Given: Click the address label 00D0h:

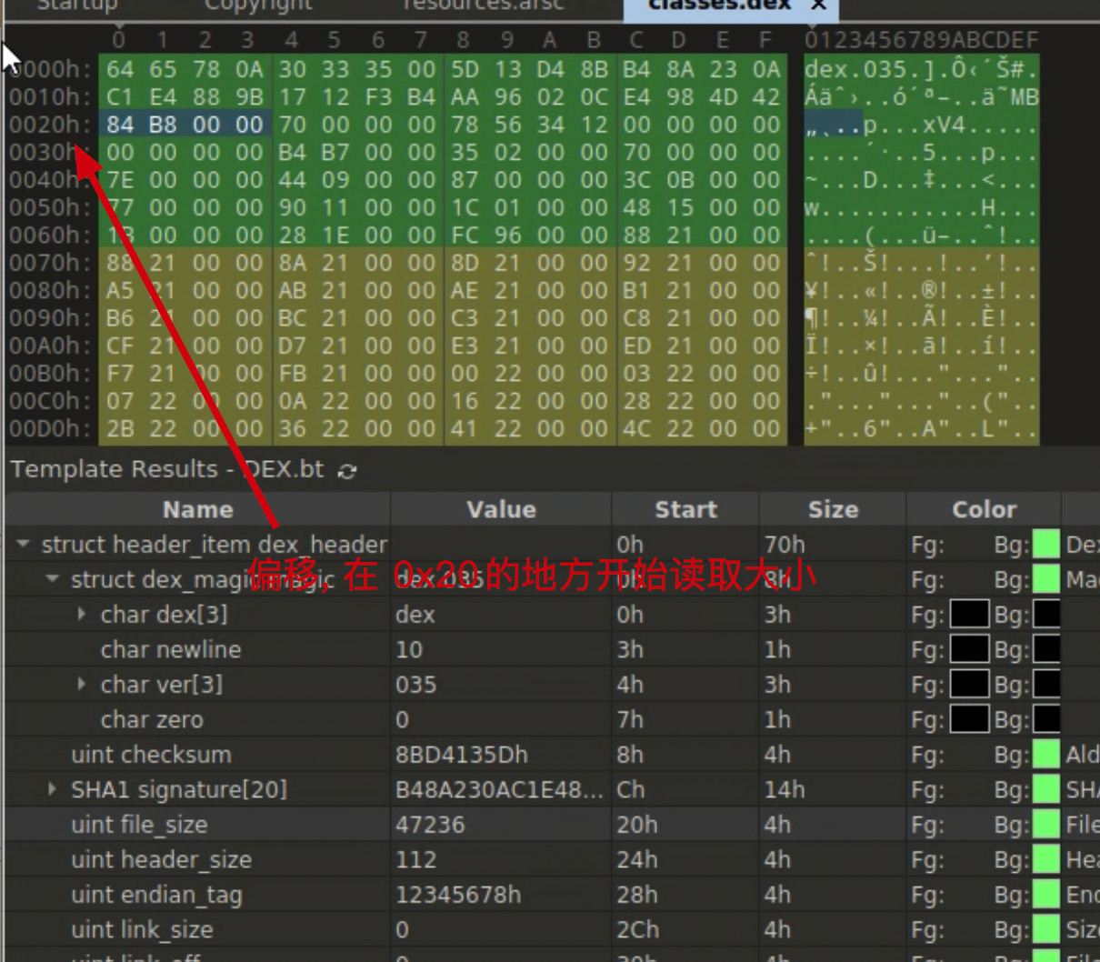Looking at the screenshot, I should [50, 428].
